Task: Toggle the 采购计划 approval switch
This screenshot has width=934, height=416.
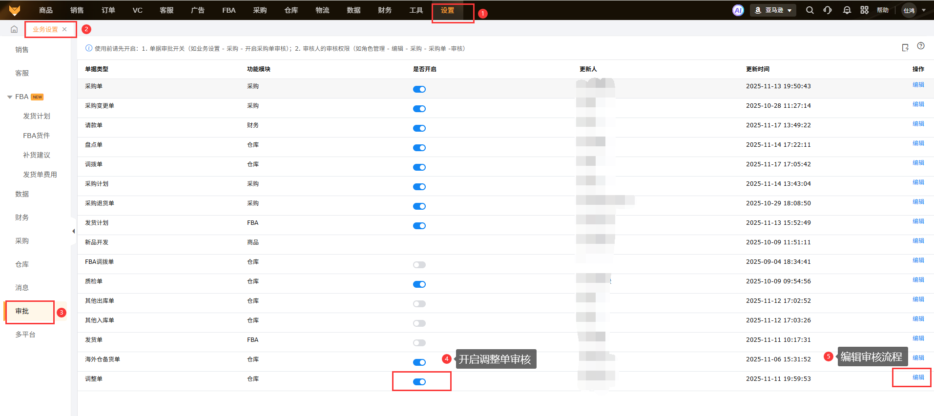Action: click(419, 187)
